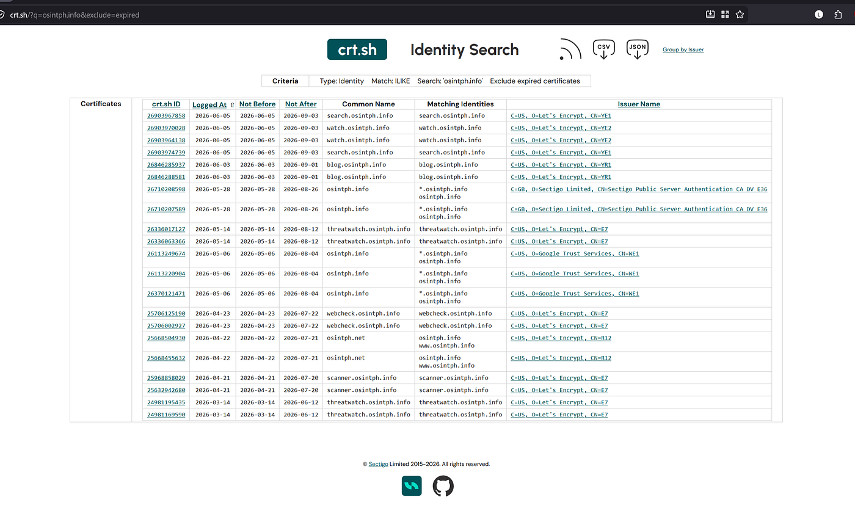Click the site security shield icon
Screen dimensions: 855x519
click(2, 15)
